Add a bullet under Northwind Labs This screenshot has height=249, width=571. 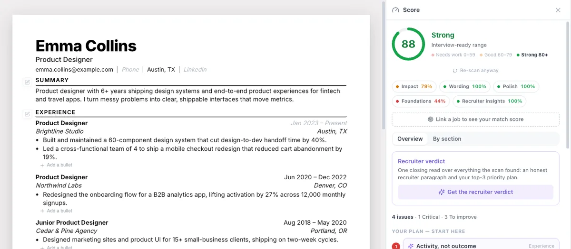tap(56, 211)
